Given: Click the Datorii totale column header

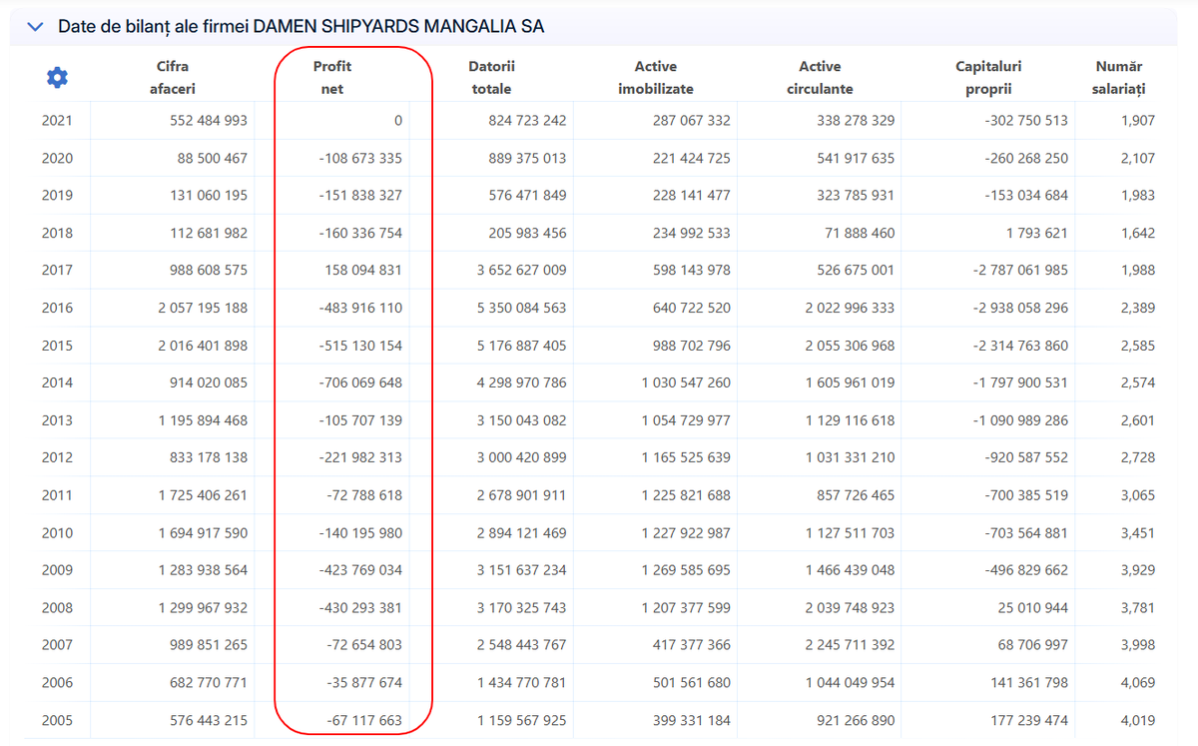Looking at the screenshot, I should (491, 77).
